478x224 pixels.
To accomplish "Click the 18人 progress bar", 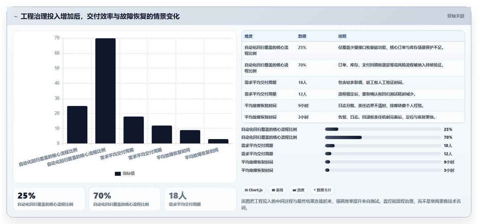I will (x=383, y=145).
